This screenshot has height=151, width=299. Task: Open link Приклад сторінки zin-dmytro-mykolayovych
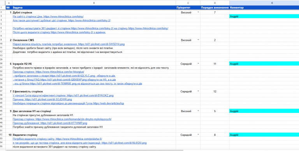pyautogui.click(x=62, y=119)
